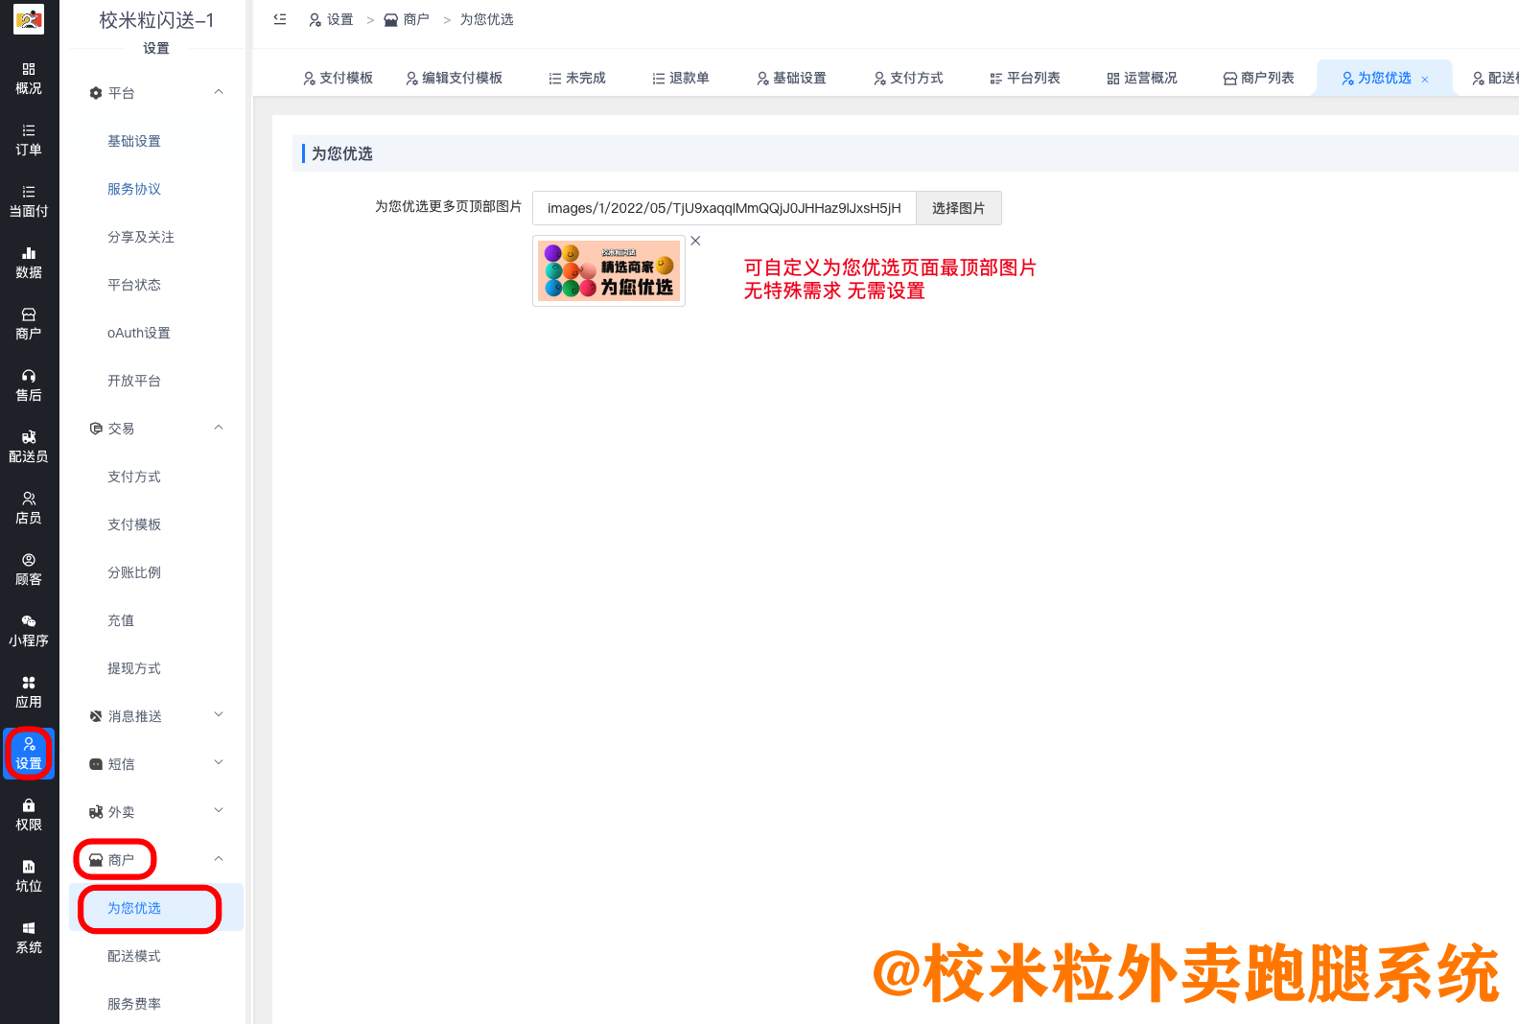Collapse the 平台 section in settings menu

(x=219, y=92)
